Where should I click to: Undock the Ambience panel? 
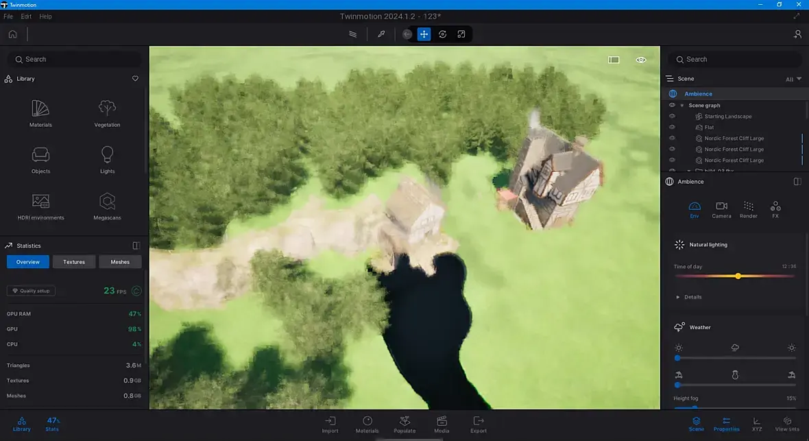coord(797,182)
